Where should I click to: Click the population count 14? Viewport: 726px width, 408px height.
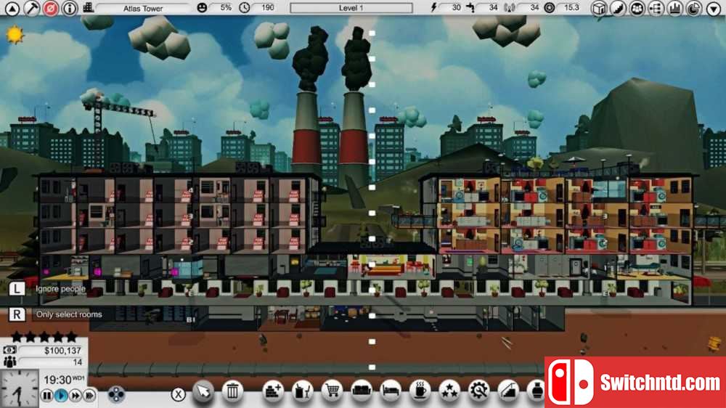[x=78, y=362]
